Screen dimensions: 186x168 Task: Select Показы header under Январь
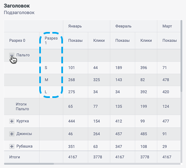(75, 41)
